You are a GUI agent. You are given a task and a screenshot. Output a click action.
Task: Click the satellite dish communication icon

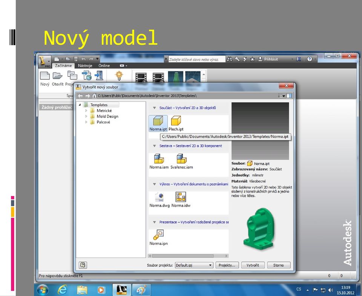245,59
